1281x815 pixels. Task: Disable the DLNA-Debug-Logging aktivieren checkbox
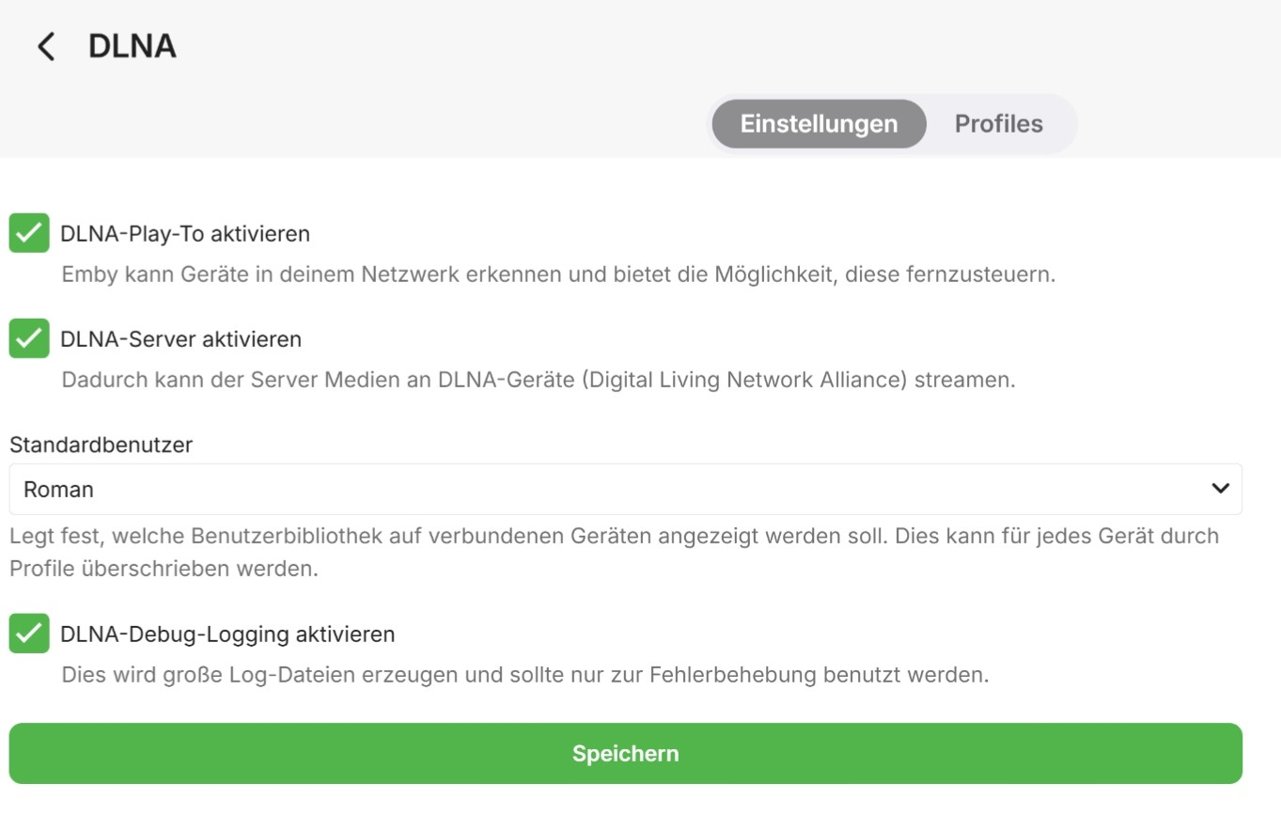[x=29, y=634]
